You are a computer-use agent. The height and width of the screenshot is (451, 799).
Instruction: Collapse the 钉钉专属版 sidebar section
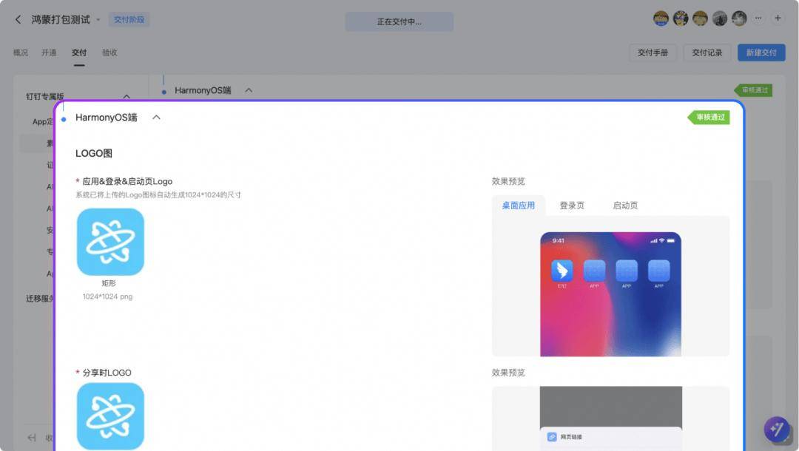pos(127,96)
